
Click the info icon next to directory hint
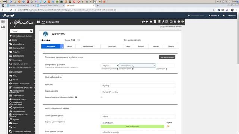[x=167, y=69]
